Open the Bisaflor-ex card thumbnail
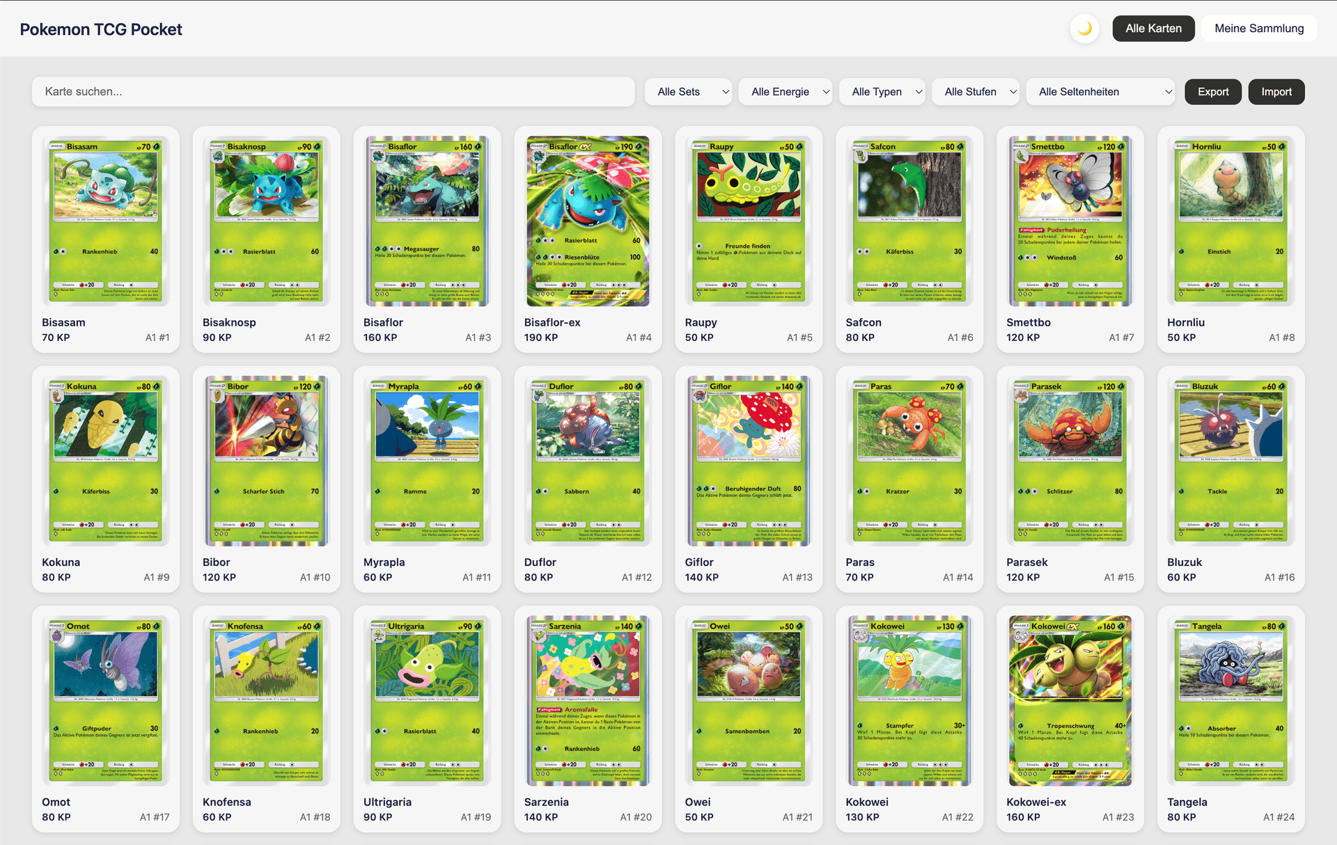The image size is (1337, 845). tap(588, 221)
